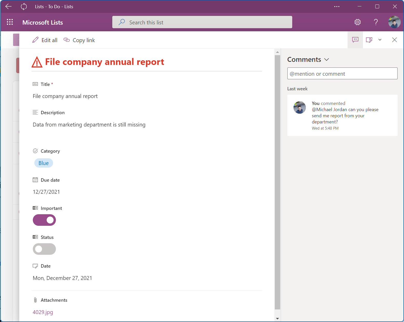Turn on the Status toggle
This screenshot has height=322, width=404.
tap(44, 249)
